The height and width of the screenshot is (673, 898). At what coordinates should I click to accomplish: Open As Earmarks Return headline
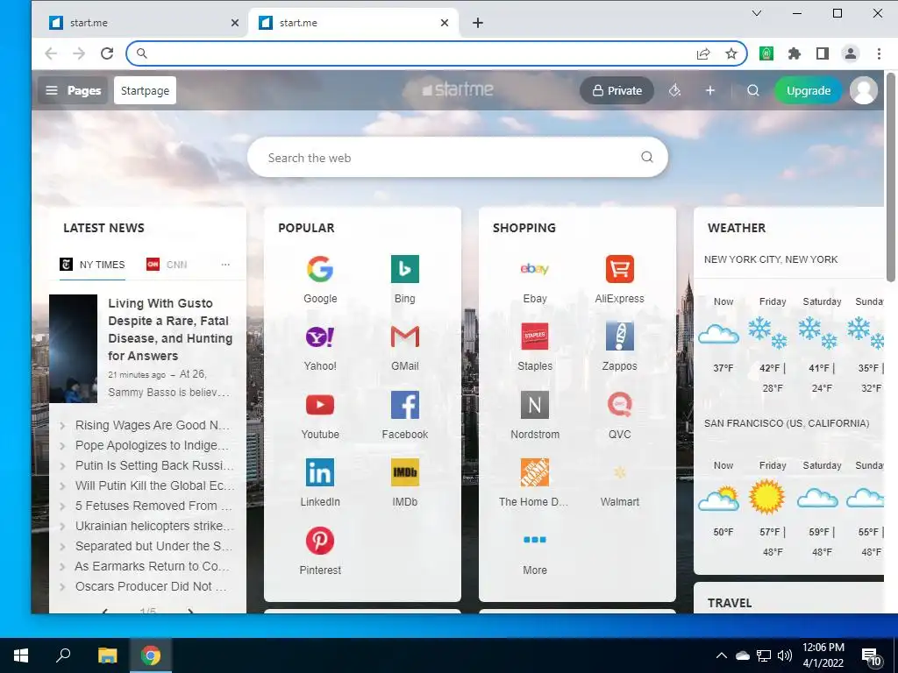point(153,566)
